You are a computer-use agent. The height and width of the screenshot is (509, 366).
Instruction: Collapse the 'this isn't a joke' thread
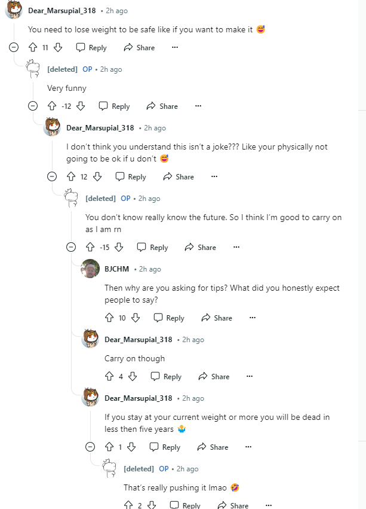52,177
